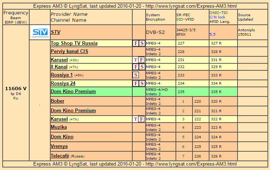The height and width of the screenshot is (170, 270).
Task: Click the F icon for Karusel (+3h)
Action: (x=141, y=60)
